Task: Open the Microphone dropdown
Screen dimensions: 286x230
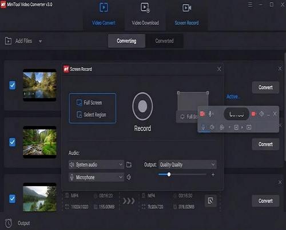Action: [96, 177]
